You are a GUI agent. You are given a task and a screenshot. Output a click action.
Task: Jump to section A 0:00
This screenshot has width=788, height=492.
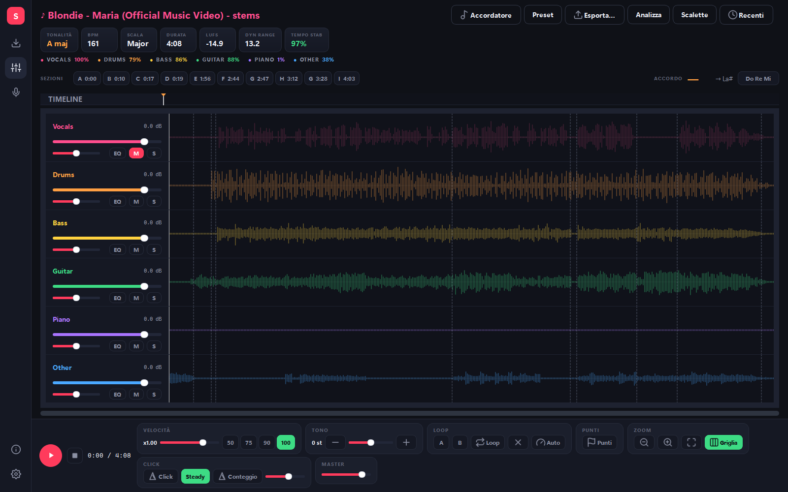(x=87, y=78)
